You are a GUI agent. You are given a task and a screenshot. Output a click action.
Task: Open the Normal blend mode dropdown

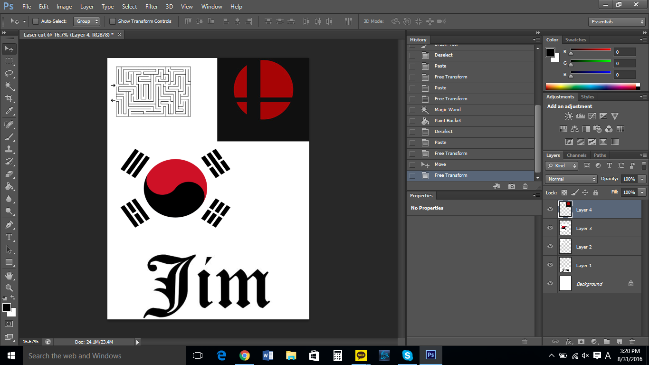572,179
